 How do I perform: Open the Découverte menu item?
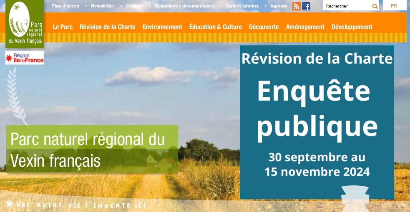click(264, 27)
